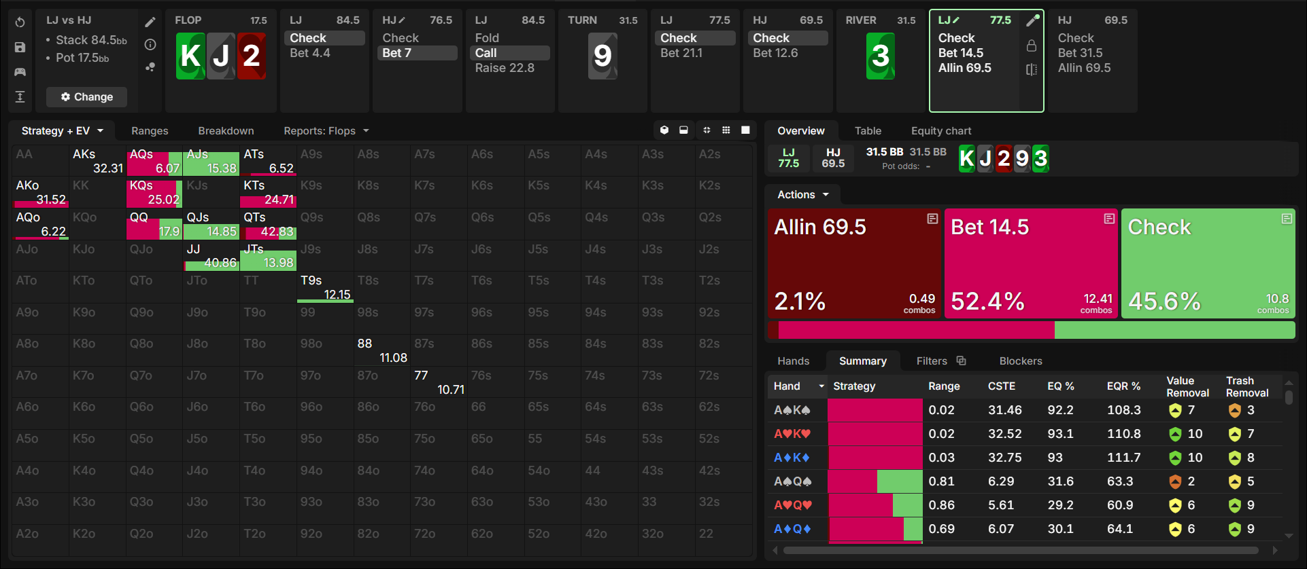Open the Blockers tab
This screenshot has width=1307, height=569.
pos(1021,361)
